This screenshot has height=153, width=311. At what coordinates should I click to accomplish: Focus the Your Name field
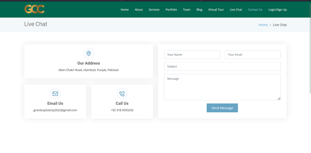(x=192, y=55)
